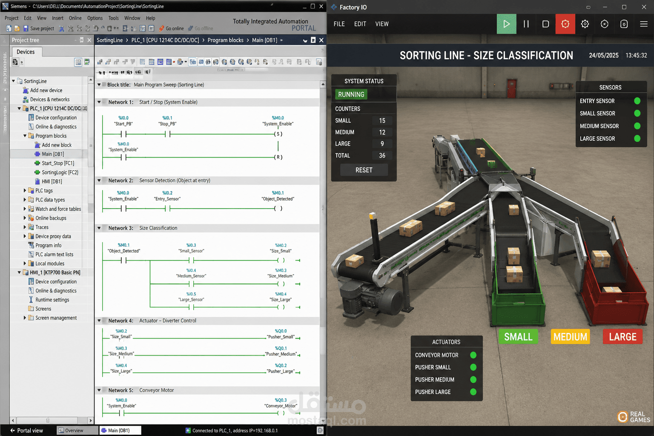Start simulation with Factory IO Play button
654x436 pixels.
507,24
